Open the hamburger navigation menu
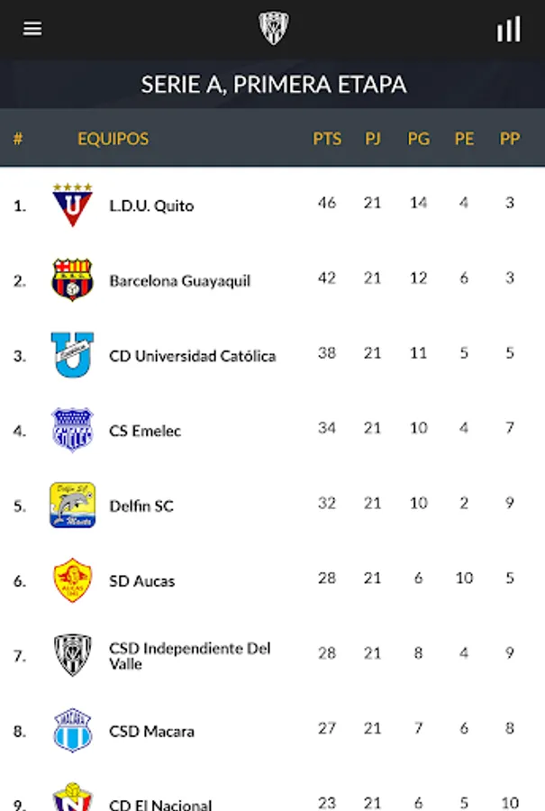The image size is (545, 811). 32,29
